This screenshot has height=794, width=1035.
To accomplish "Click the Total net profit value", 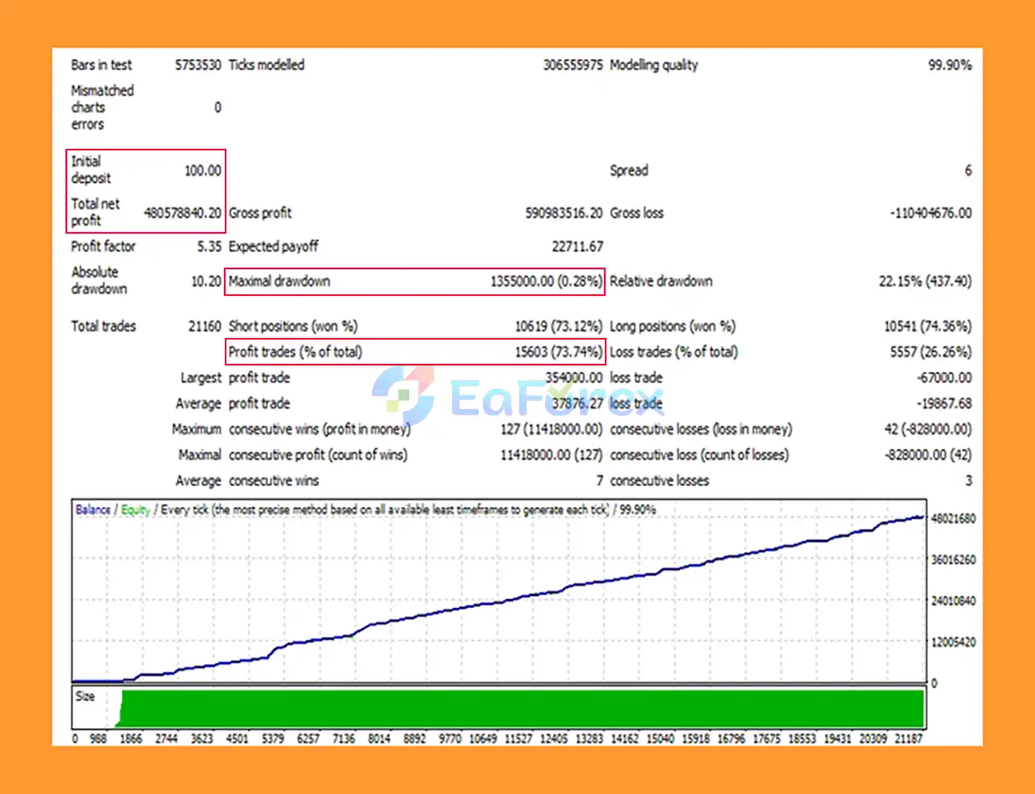I will point(182,213).
